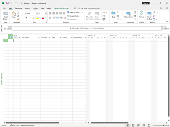Viewport: 170px width, 127px height.
Task: Toggle Respect Links option
Action: point(73,16)
